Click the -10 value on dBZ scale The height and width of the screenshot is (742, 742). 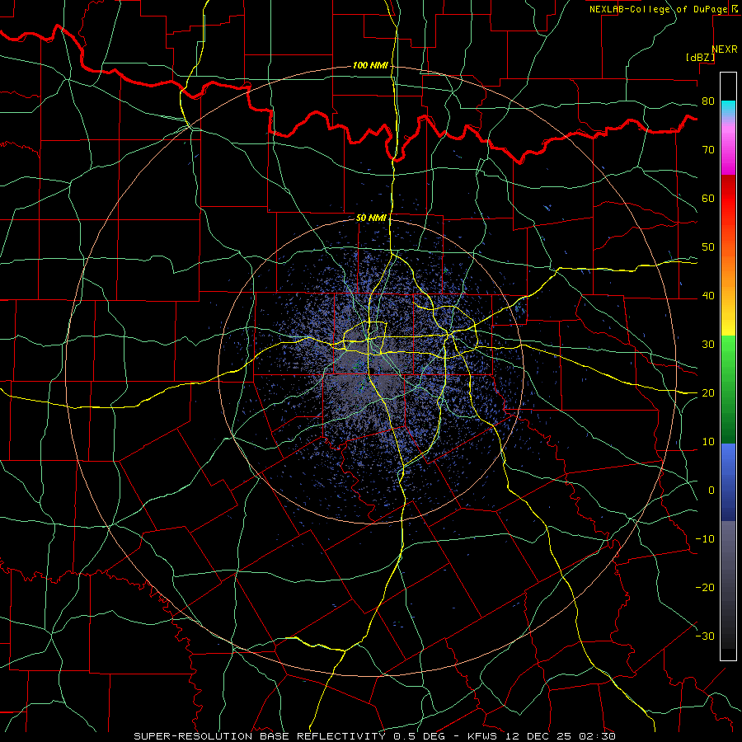pos(705,539)
